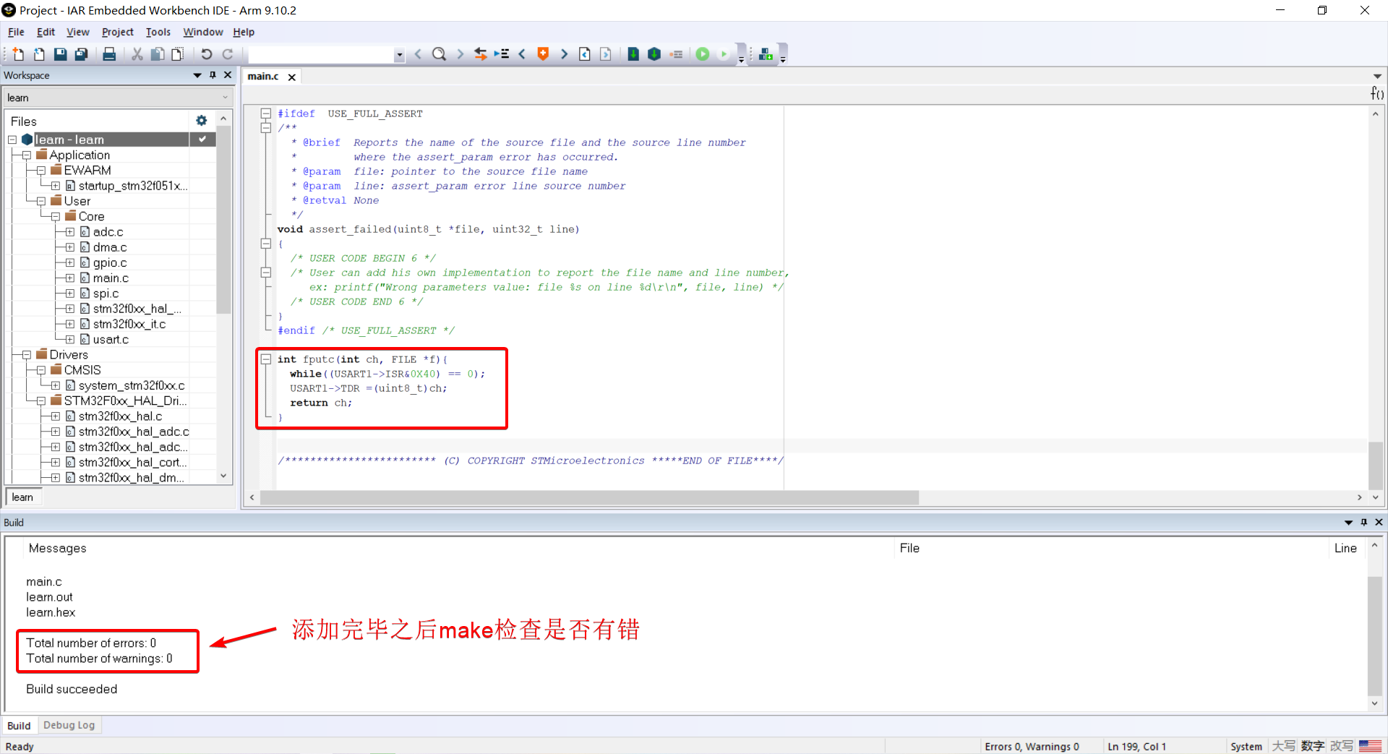Viewport: 1388px width, 754px height.
Task: Collapse the Drivers folder in tree
Action: click(27, 355)
